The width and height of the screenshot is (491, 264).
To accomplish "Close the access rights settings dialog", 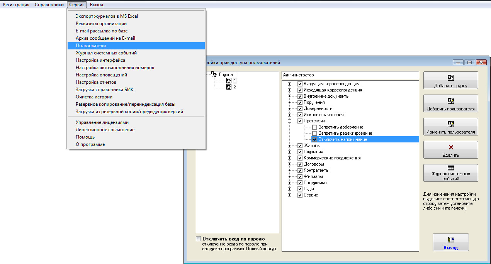I will click(x=481, y=63).
